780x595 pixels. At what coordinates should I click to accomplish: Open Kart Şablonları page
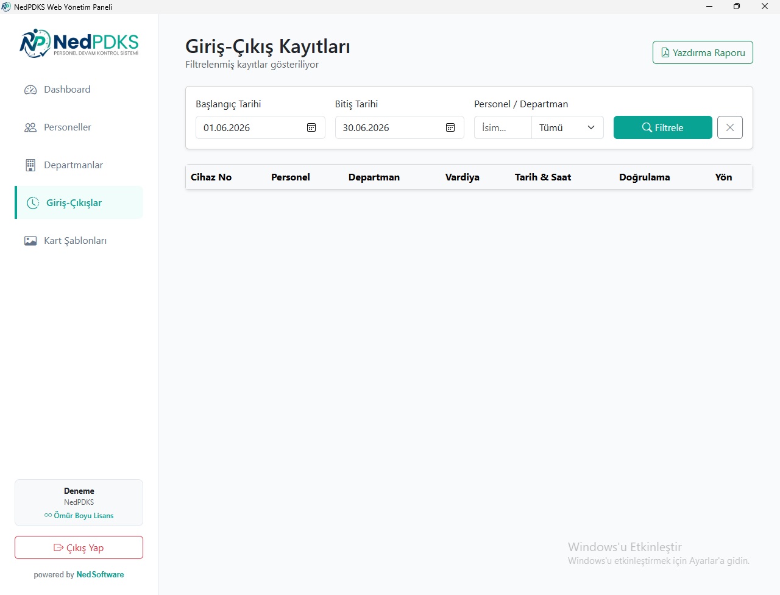(79, 241)
